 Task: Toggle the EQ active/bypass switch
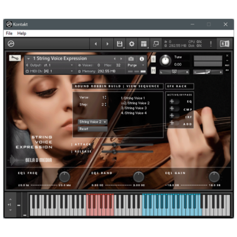(x=174, y=101)
